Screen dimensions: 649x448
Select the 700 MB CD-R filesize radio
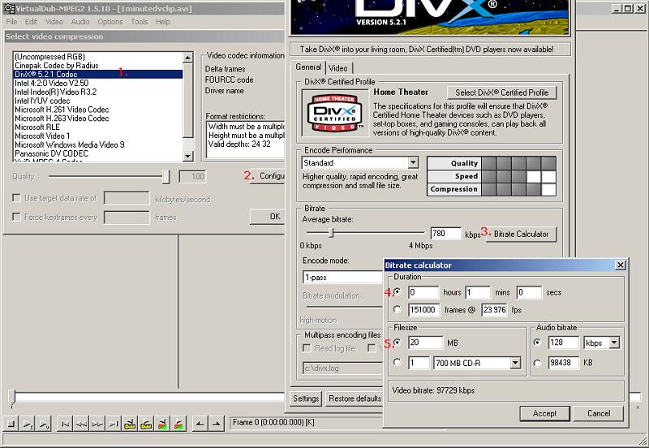tap(398, 362)
